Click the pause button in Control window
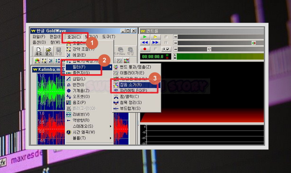 (166, 43)
